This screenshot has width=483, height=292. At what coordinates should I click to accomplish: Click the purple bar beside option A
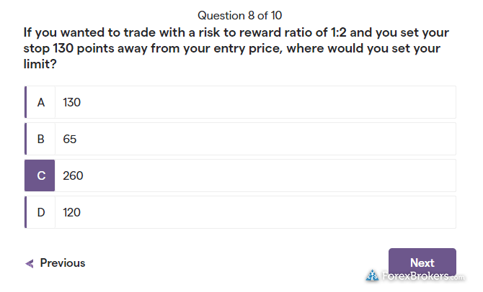click(x=25, y=102)
